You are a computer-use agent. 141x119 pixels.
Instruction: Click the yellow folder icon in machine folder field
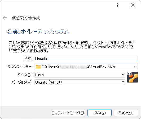click(x=38, y=67)
